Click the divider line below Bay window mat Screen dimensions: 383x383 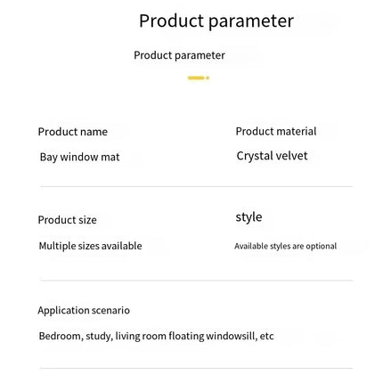[x=196, y=187]
